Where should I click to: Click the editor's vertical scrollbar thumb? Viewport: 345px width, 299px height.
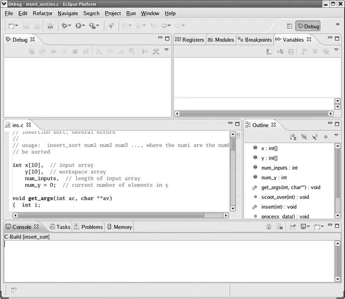point(233,144)
